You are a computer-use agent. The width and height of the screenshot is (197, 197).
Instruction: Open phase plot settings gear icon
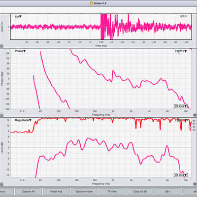195,115
